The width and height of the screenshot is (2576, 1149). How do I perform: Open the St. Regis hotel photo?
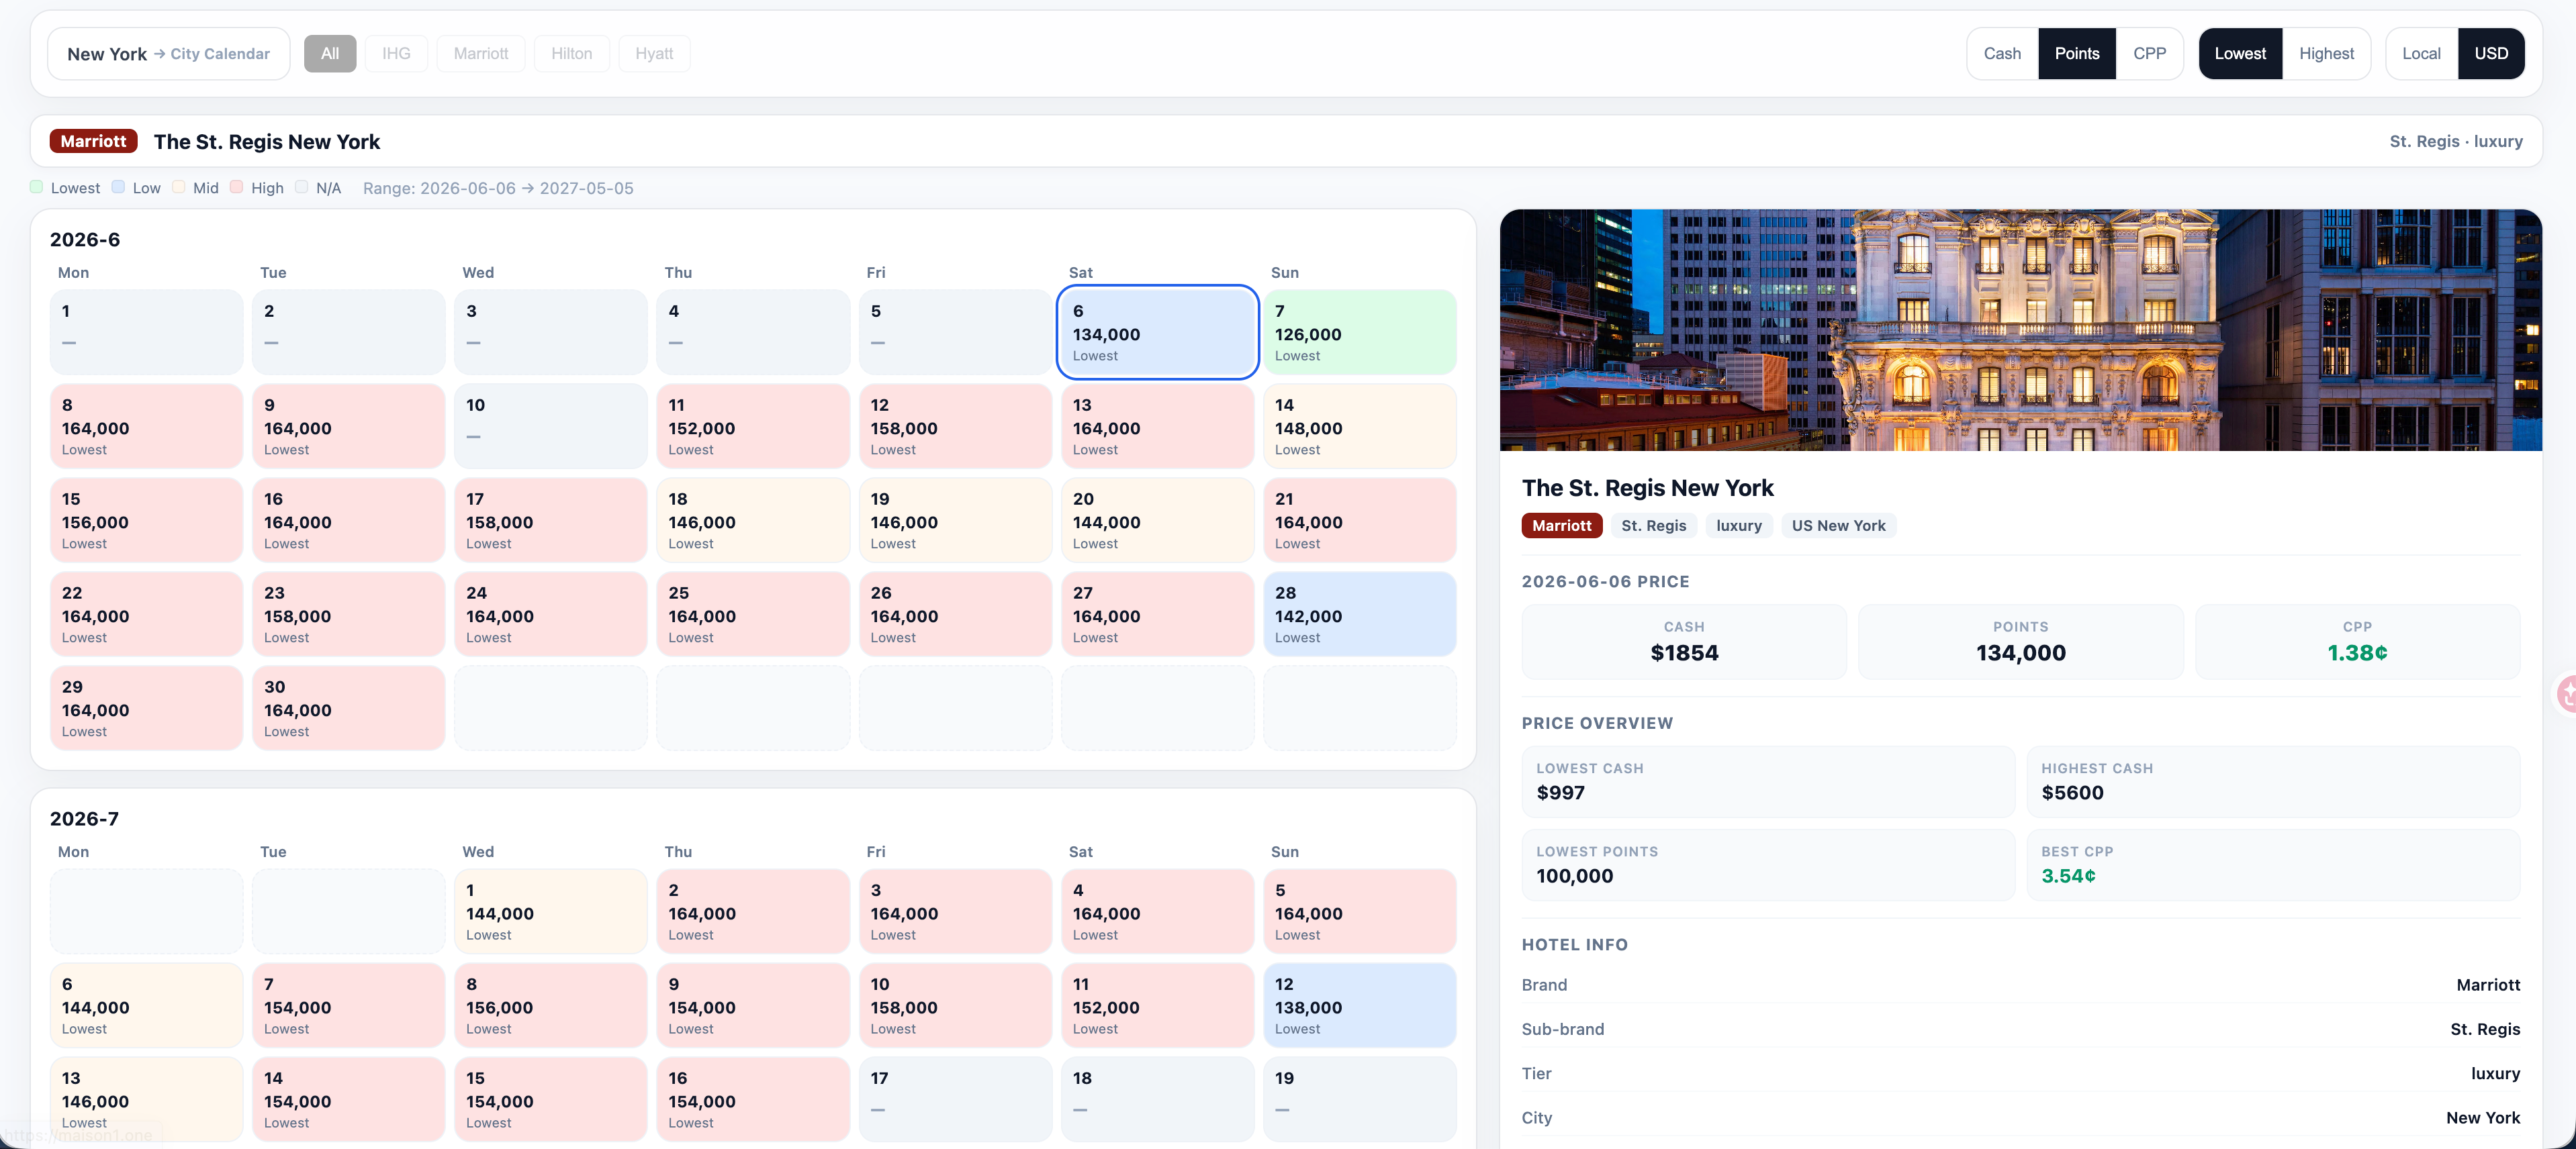[2020, 330]
